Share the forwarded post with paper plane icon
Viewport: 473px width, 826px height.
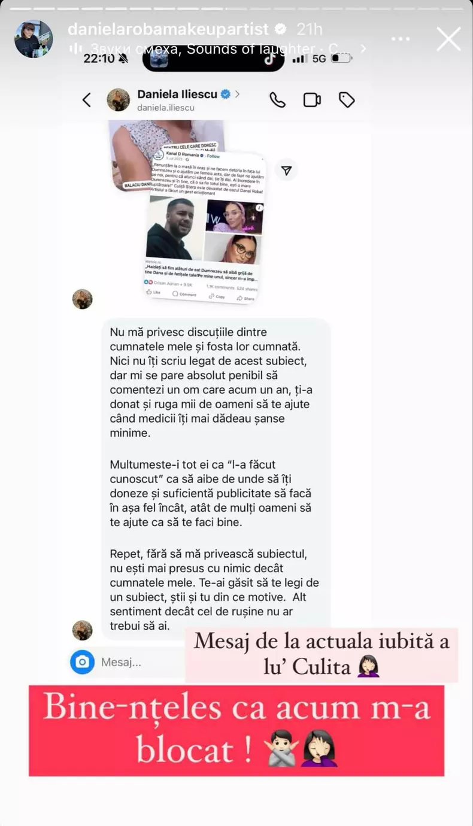point(287,171)
